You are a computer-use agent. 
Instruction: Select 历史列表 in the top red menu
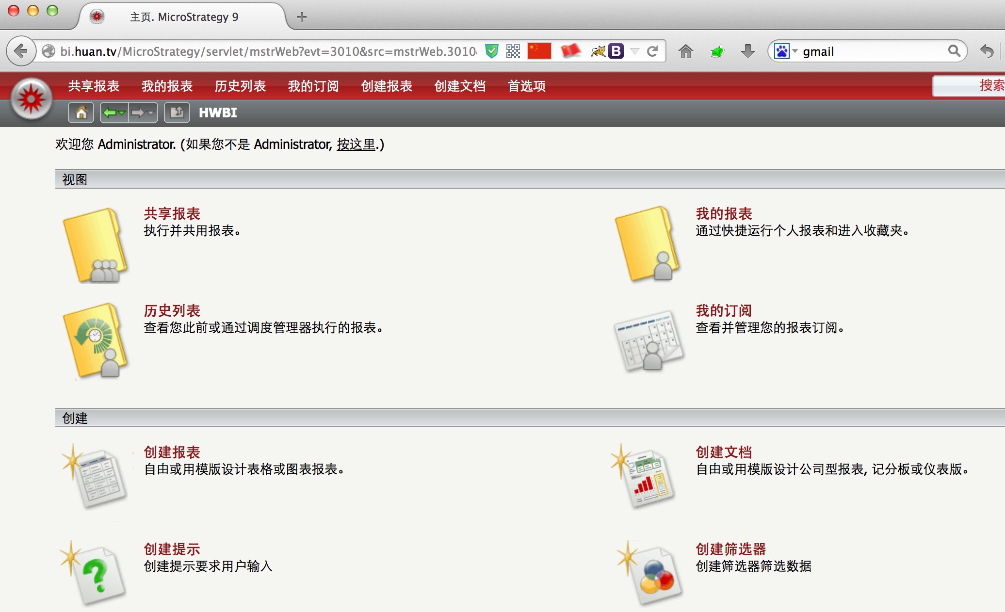240,86
